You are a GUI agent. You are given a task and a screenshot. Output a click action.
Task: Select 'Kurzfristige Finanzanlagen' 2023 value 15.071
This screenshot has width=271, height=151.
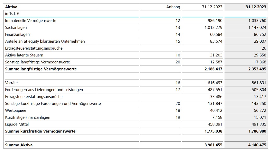(260, 117)
